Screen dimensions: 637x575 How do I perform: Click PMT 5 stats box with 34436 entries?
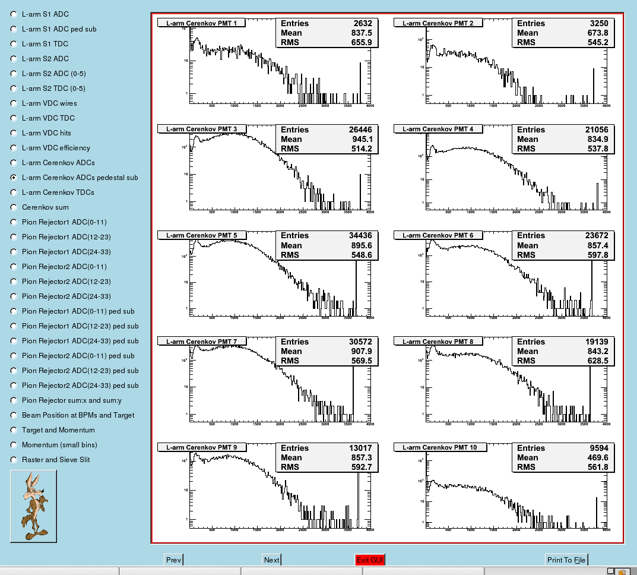[x=327, y=245]
